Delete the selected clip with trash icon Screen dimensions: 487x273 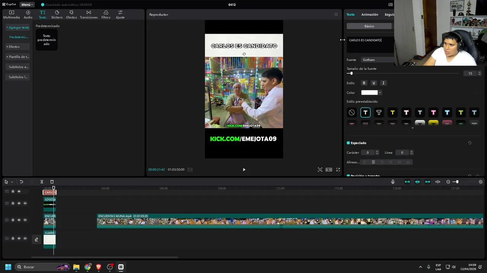[52, 182]
